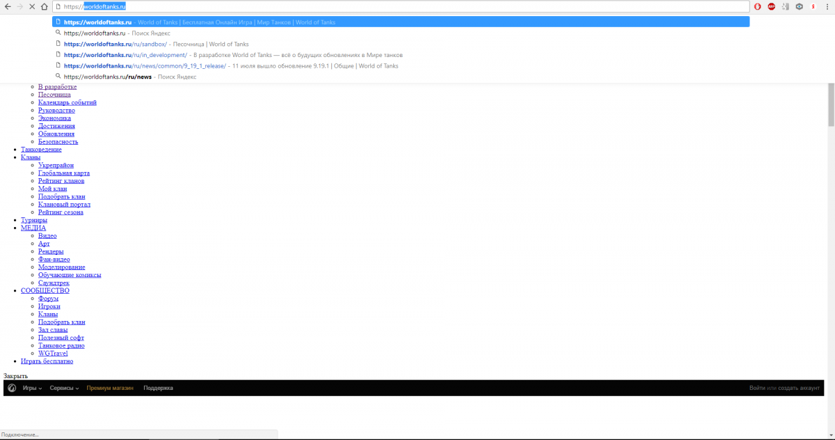Click the Войти login link
This screenshot has width=835, height=440.
pos(757,388)
